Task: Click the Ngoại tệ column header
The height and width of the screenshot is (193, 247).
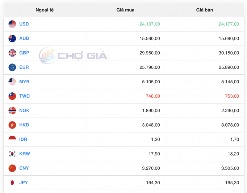Action: tap(44, 10)
